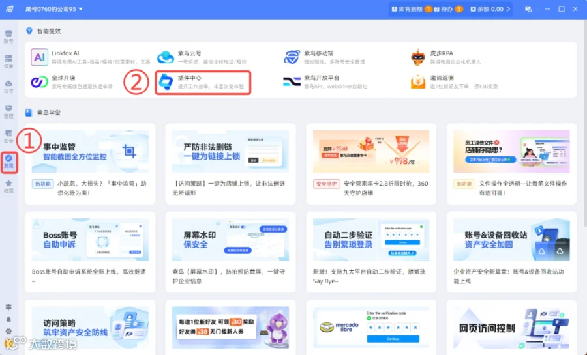The image size is (587, 355).
Task: Open the invite friends reward banner
Action: click(x=230, y=328)
